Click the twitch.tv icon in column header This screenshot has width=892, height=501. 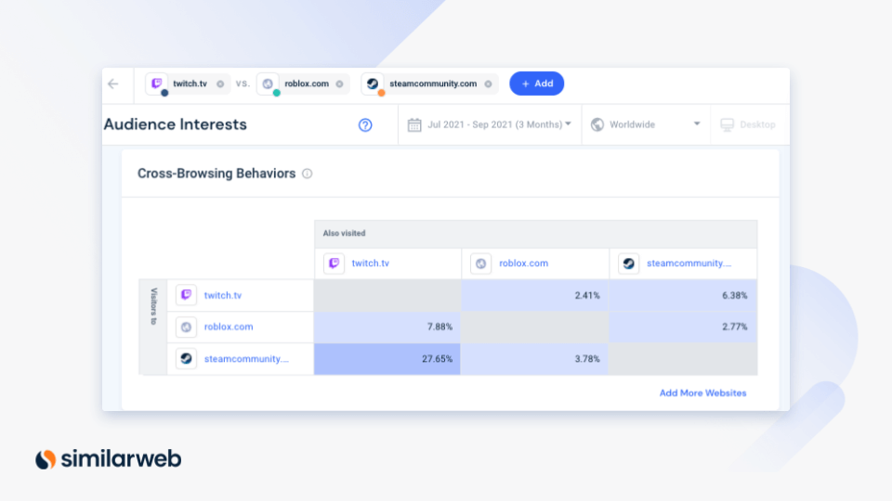tap(334, 263)
